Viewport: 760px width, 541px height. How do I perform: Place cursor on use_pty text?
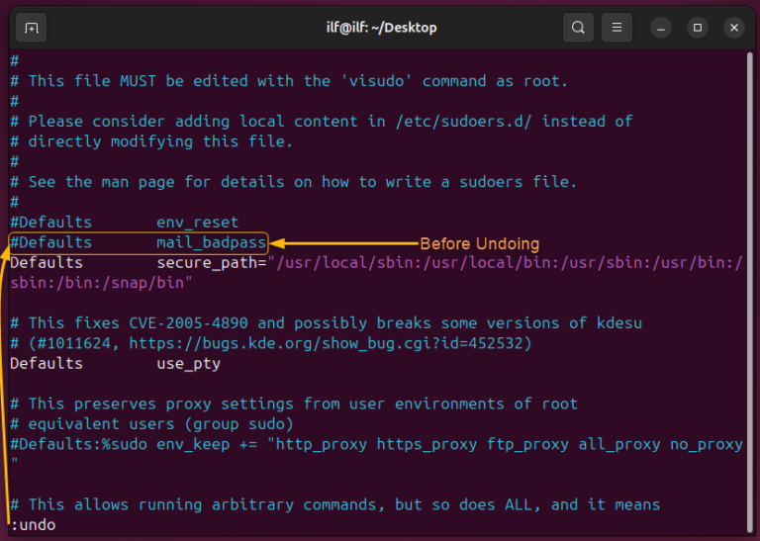(188, 364)
